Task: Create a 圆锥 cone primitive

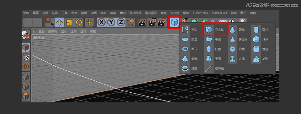Action: click(x=238, y=30)
